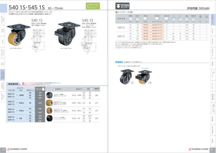This screenshot has width=216, height=153.
Task: Click the キャスター寸法表 table title
Action: [124, 12]
